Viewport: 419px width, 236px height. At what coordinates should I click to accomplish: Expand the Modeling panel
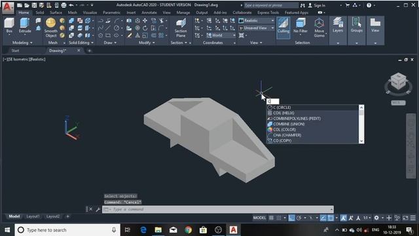[x=22, y=43]
